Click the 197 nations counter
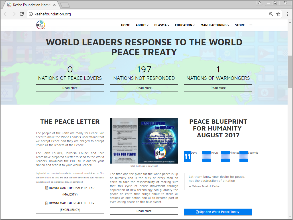The image size is (293, 220). 144,70
